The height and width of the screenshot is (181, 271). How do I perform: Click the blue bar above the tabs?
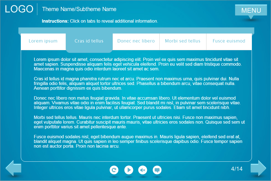point(136,30)
